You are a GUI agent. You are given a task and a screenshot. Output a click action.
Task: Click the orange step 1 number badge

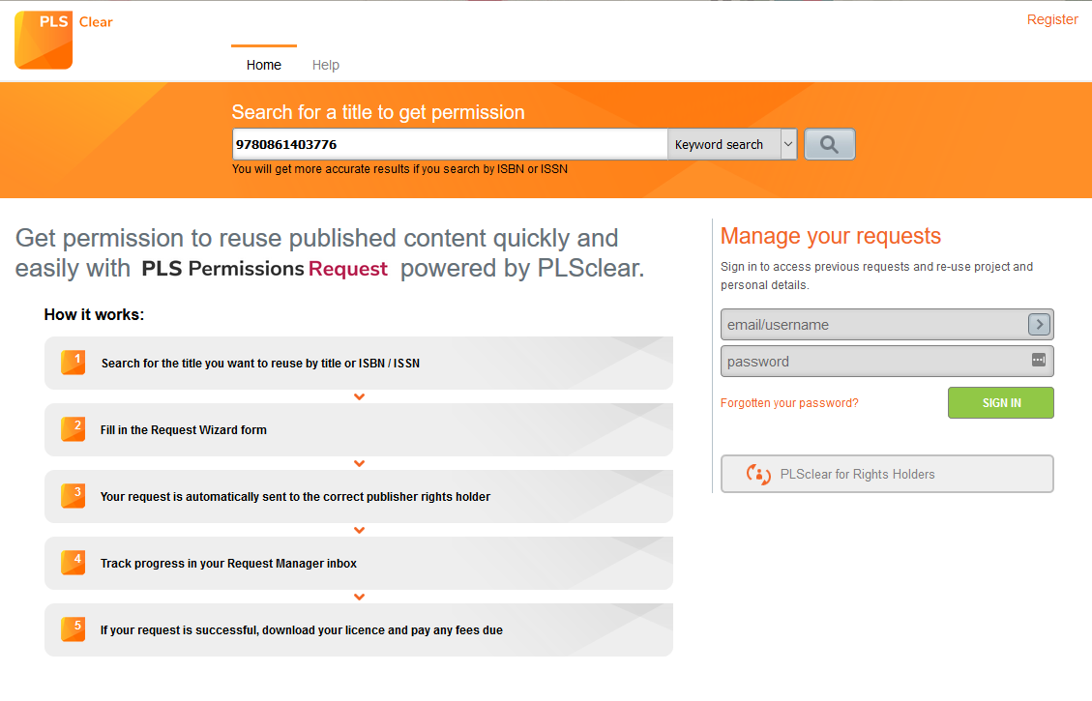click(x=74, y=362)
